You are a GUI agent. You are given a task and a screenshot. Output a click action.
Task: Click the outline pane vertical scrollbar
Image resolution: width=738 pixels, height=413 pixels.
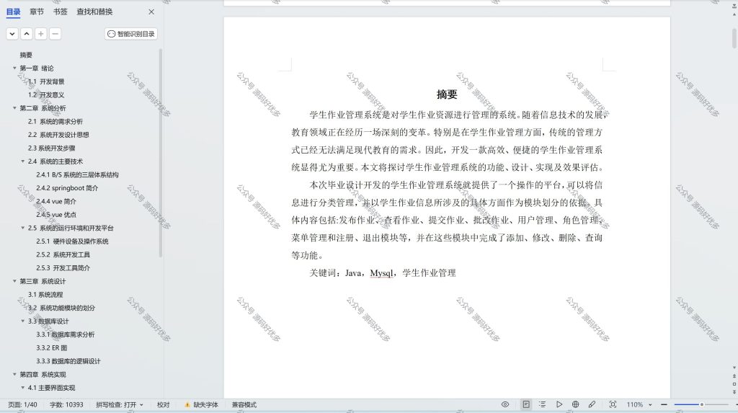(161, 153)
